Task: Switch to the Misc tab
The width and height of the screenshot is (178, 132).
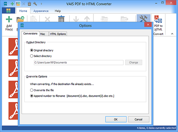Action: (44, 34)
